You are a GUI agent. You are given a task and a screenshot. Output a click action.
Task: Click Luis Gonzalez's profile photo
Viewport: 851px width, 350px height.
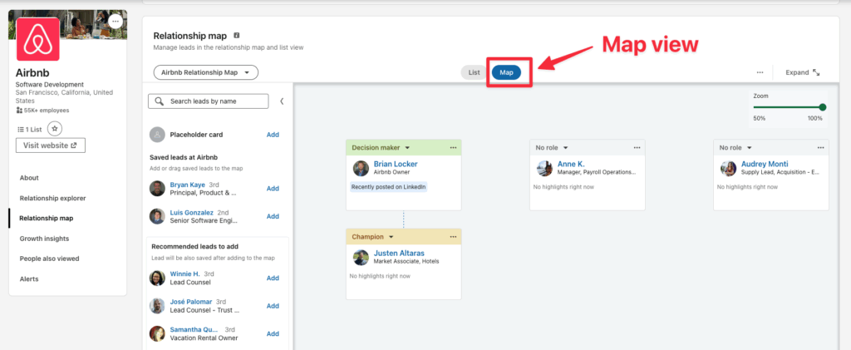coord(157,216)
